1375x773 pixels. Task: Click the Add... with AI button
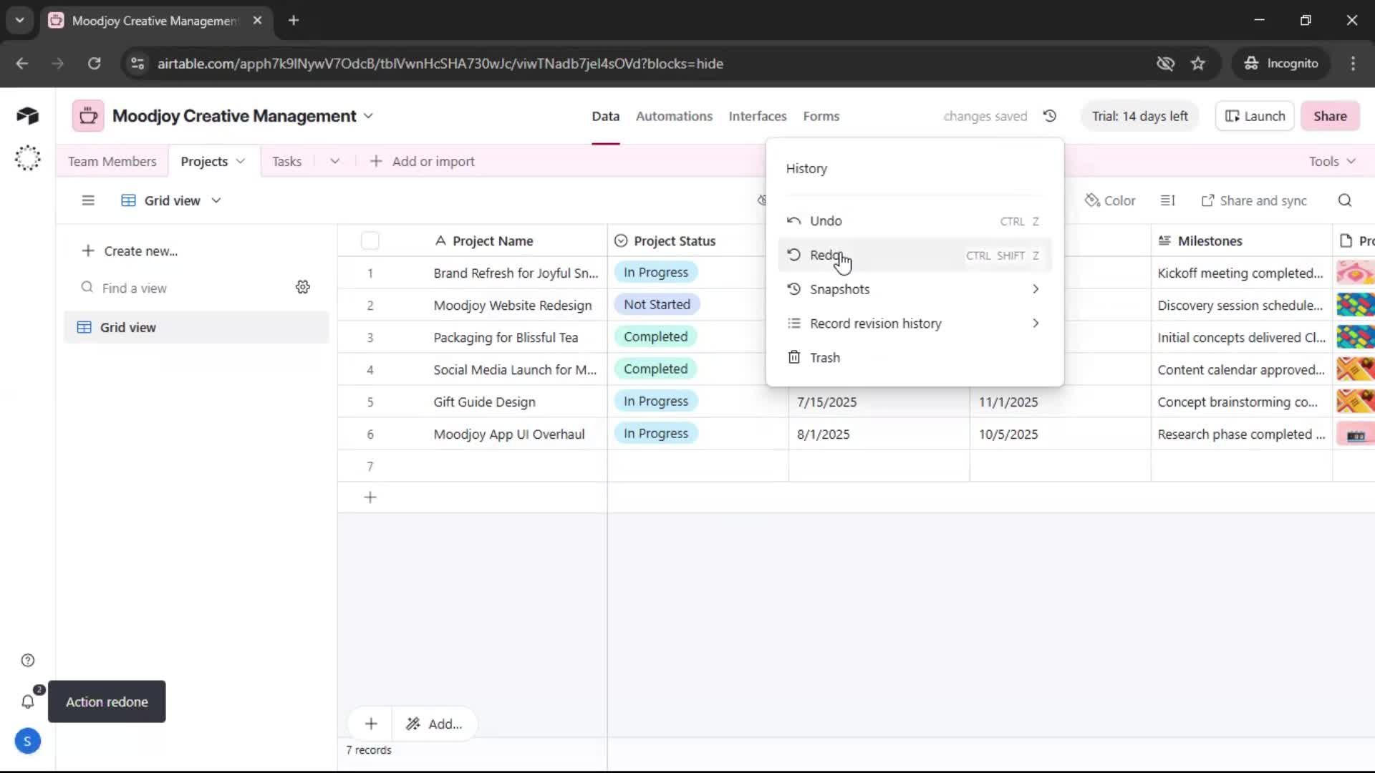tap(434, 724)
